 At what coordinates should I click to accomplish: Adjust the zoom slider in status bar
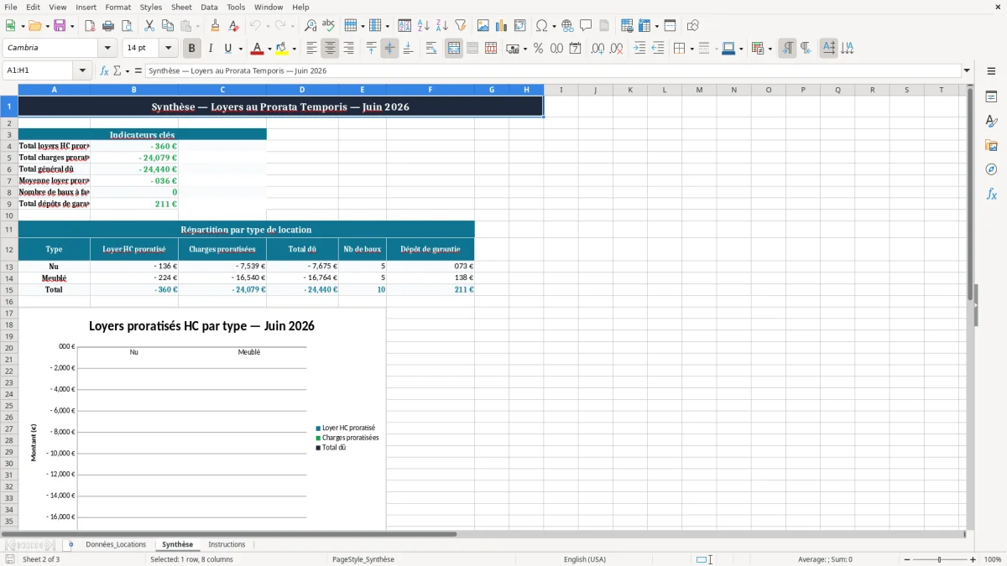click(x=940, y=559)
